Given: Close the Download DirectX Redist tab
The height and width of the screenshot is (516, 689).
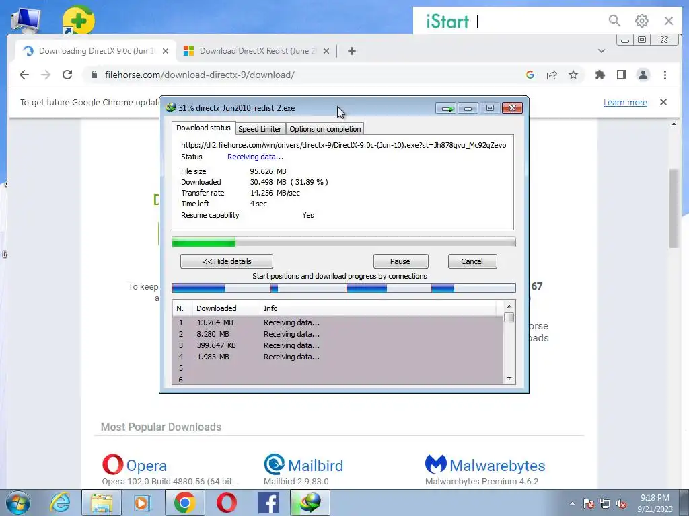Looking at the screenshot, I should point(326,51).
